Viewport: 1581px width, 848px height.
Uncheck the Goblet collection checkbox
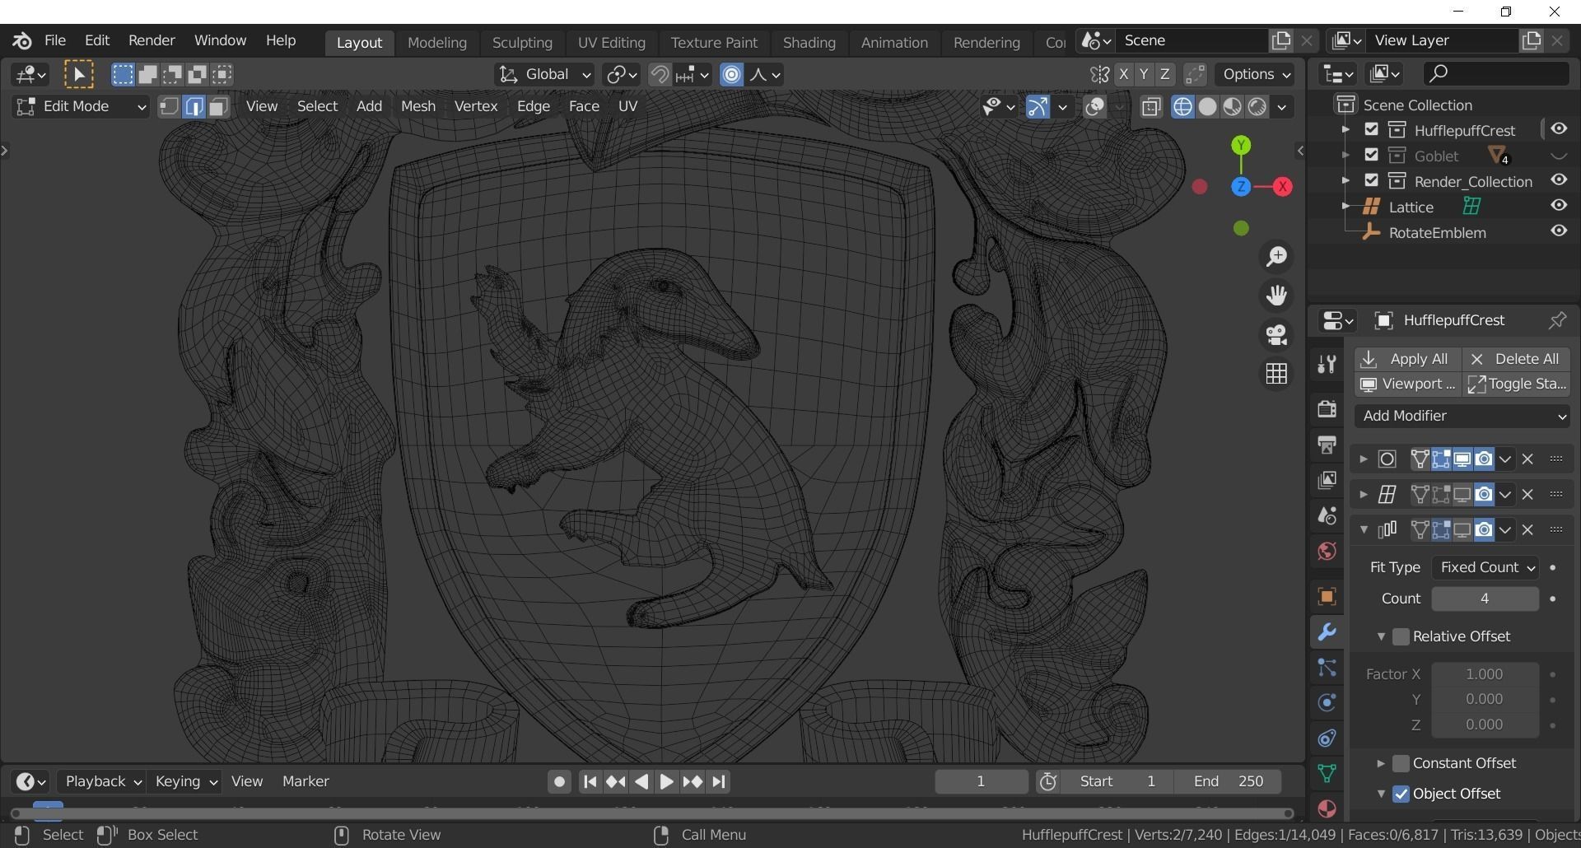tap(1371, 155)
